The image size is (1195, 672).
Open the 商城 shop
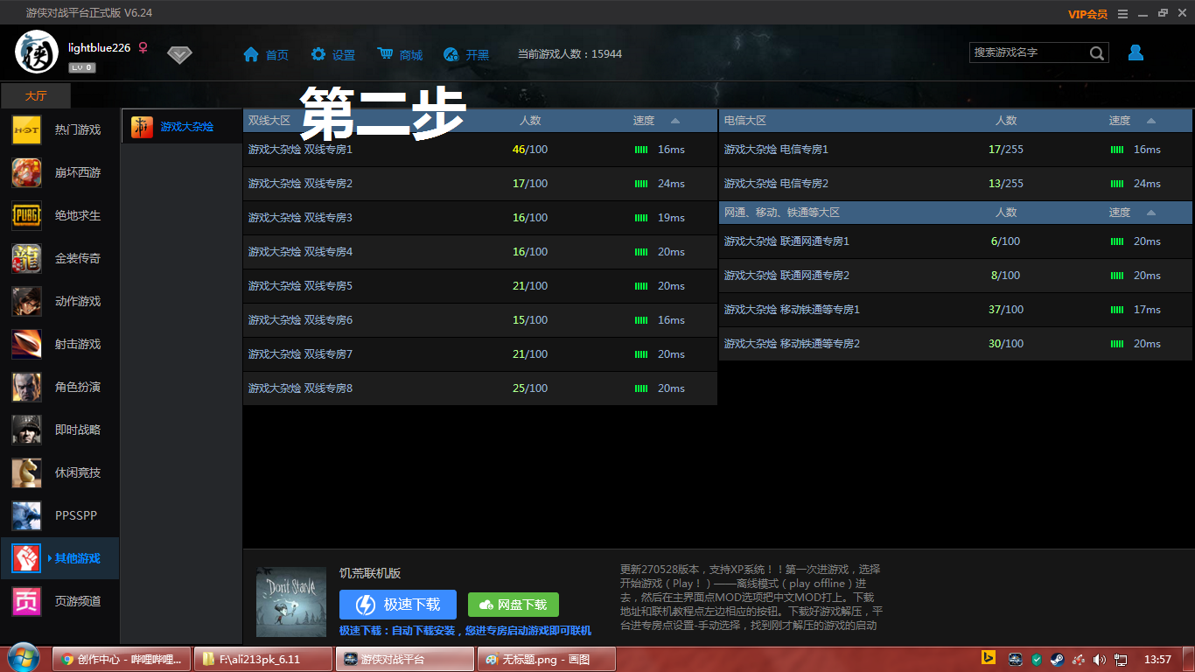(x=400, y=54)
